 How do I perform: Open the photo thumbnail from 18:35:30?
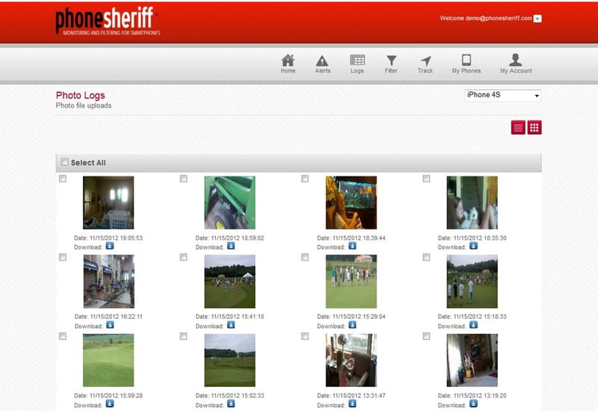coord(472,202)
